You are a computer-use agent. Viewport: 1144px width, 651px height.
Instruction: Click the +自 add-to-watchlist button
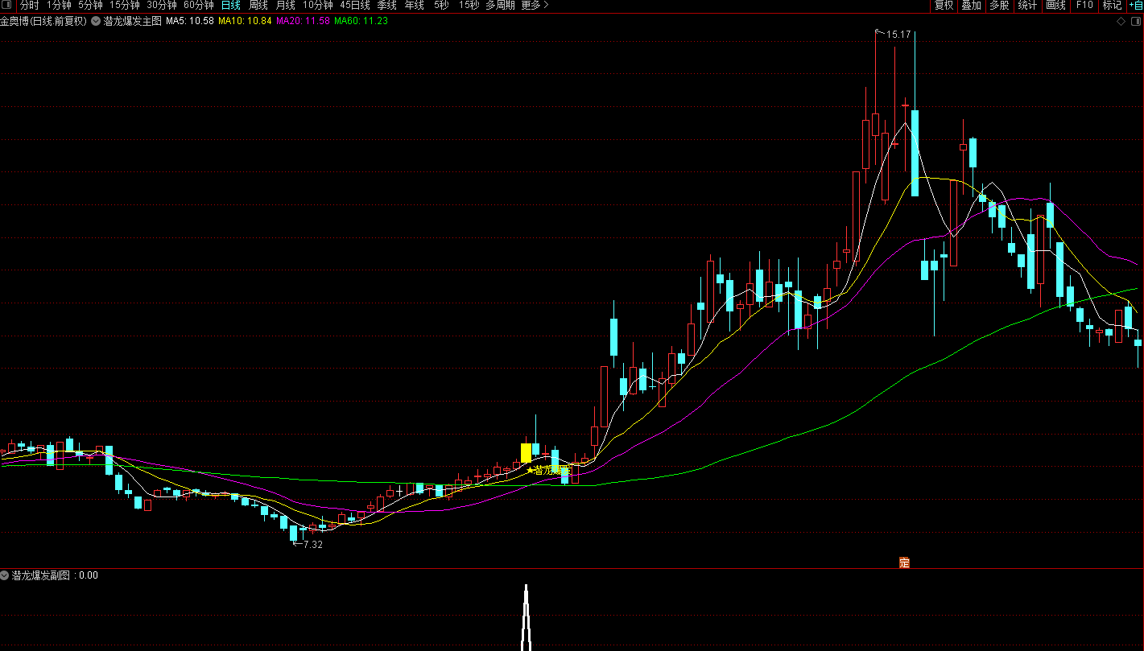[x=1134, y=5]
